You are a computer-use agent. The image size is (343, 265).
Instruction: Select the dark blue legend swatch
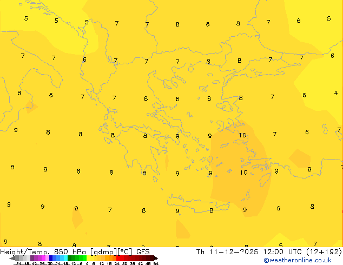pyautogui.click(x=51, y=258)
